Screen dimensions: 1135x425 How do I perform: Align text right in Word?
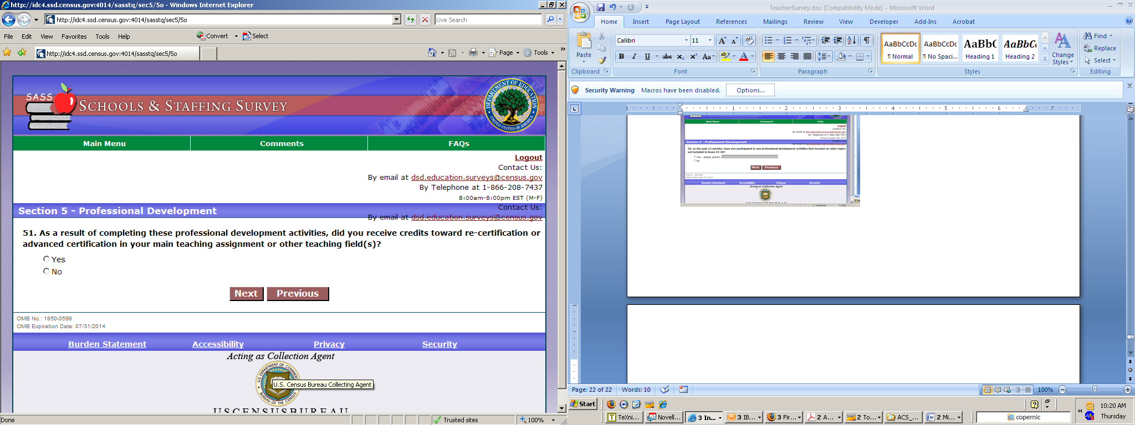[795, 56]
